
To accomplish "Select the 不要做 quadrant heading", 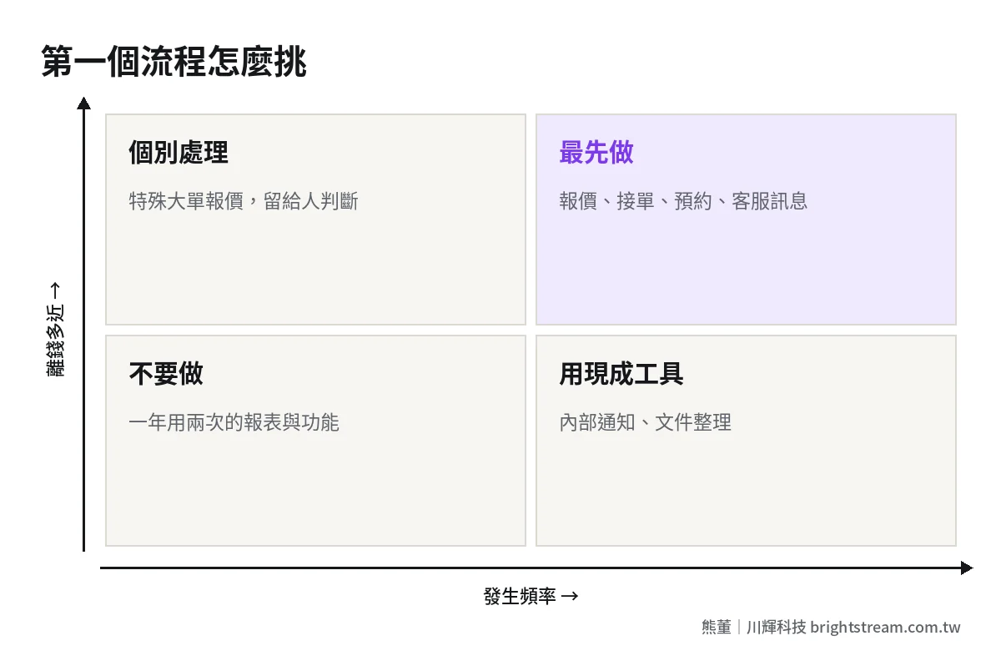I will tap(166, 374).
